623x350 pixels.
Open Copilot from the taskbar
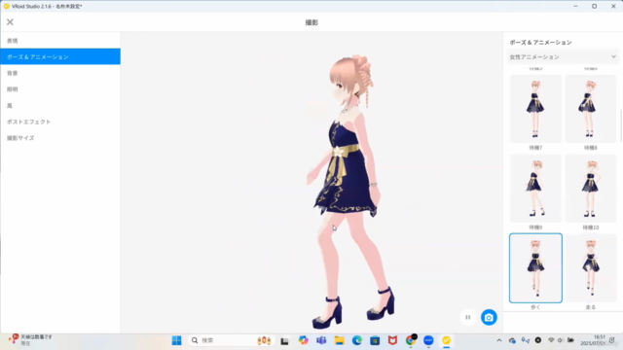[x=303, y=340]
